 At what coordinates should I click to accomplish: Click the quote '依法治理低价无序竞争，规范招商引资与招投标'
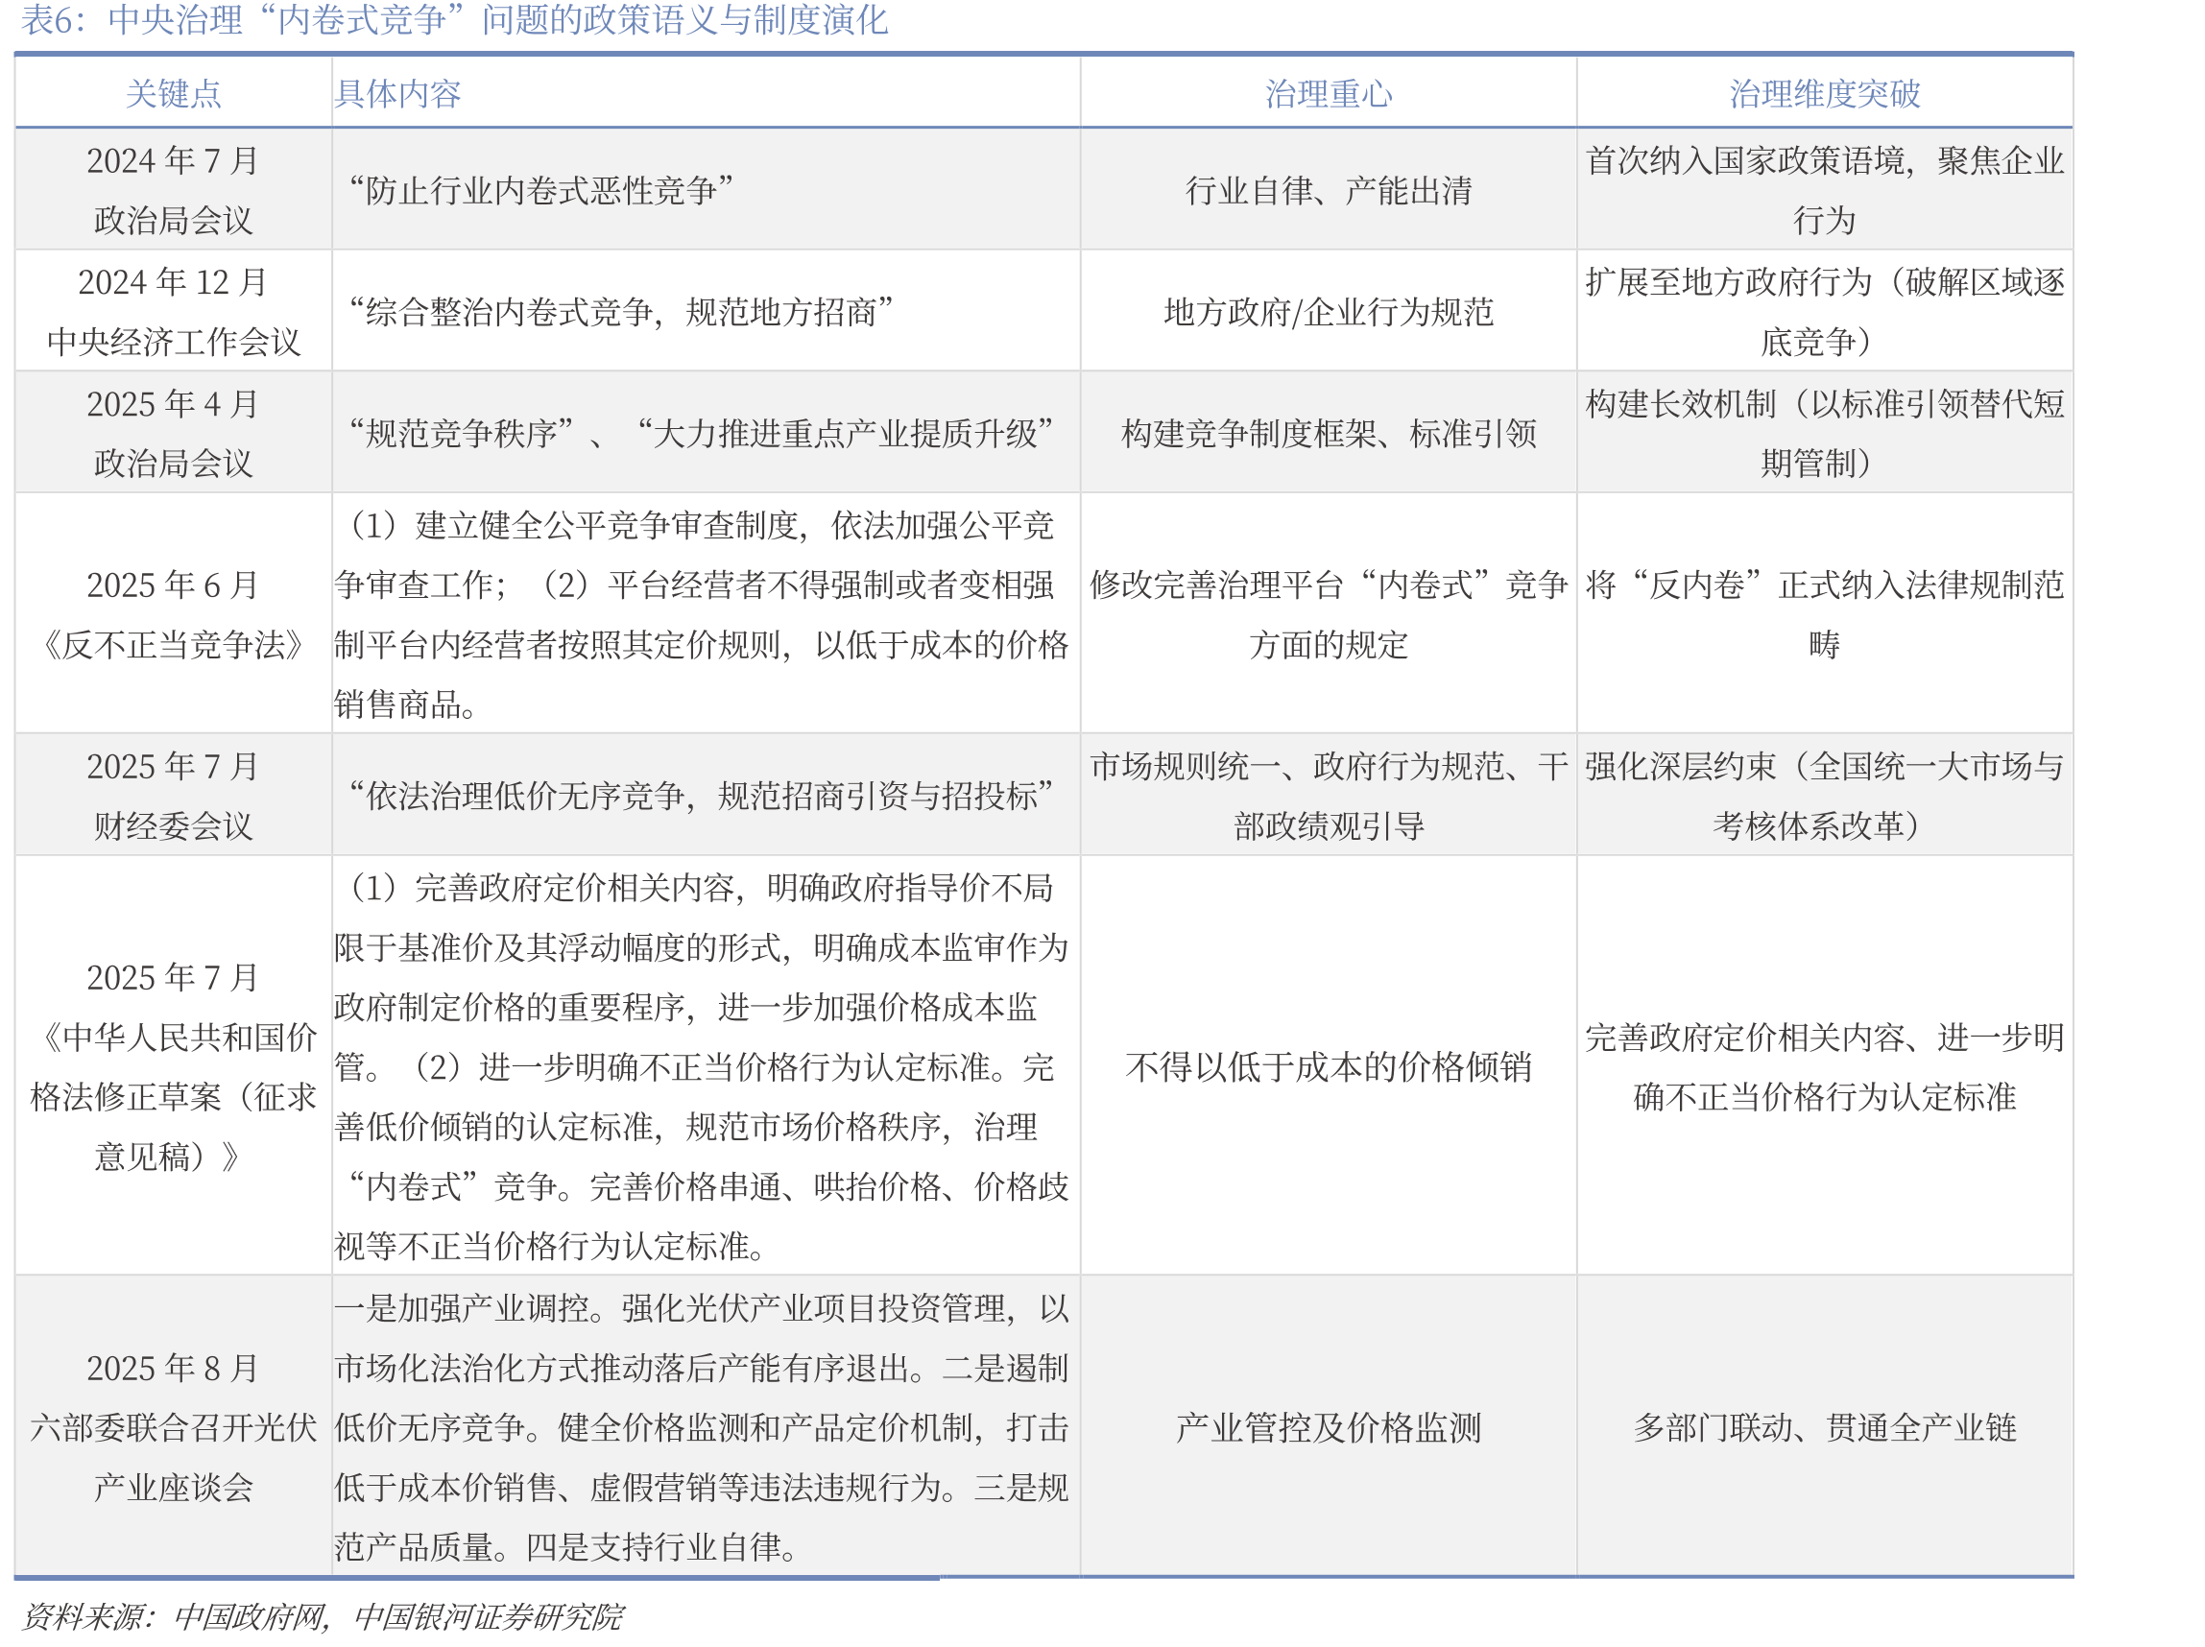pyautogui.click(x=700, y=796)
